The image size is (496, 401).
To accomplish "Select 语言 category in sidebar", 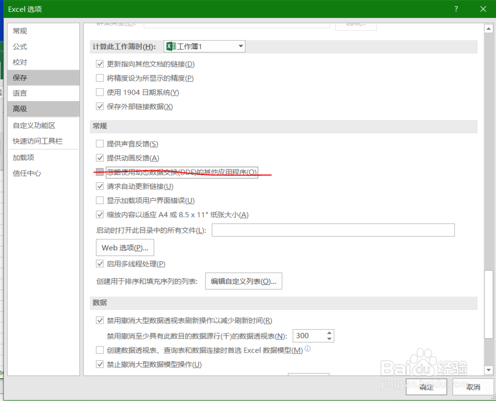I will [x=43, y=93].
